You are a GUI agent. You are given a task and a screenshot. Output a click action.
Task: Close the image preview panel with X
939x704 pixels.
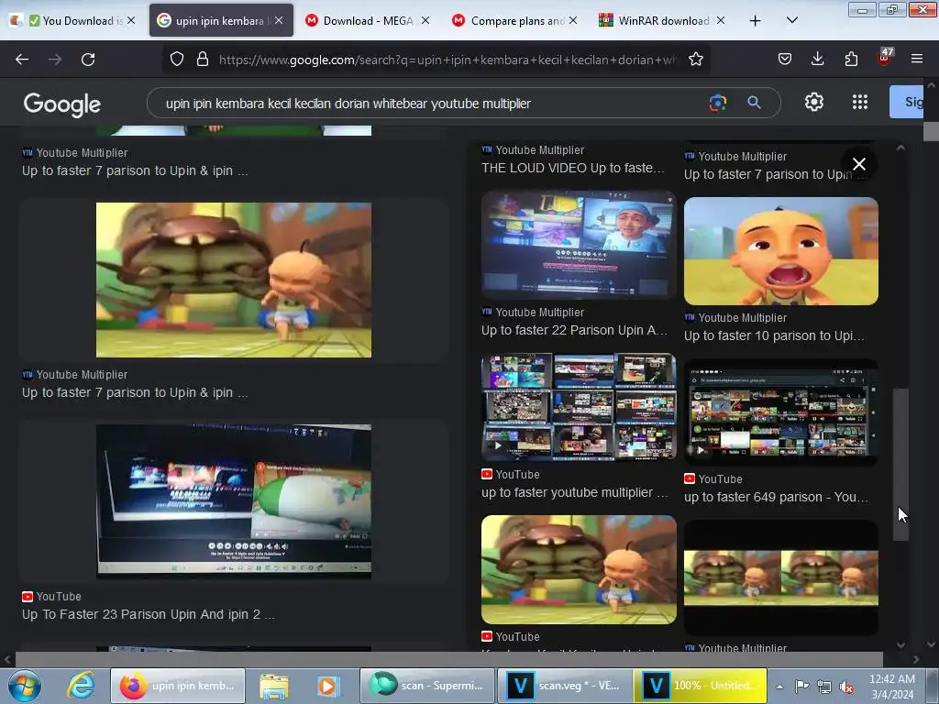(x=858, y=164)
